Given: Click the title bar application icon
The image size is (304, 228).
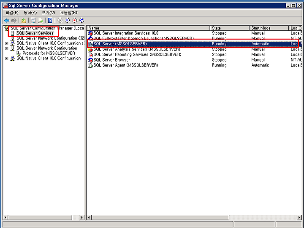Looking at the screenshot, I should click(x=5, y=5).
